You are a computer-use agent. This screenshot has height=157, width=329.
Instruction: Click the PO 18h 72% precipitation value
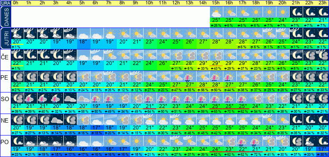256,154
